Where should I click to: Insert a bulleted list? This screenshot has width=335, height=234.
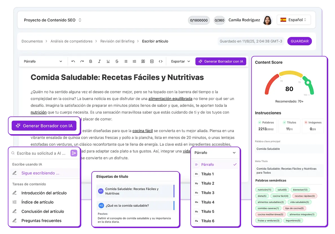click(126, 61)
